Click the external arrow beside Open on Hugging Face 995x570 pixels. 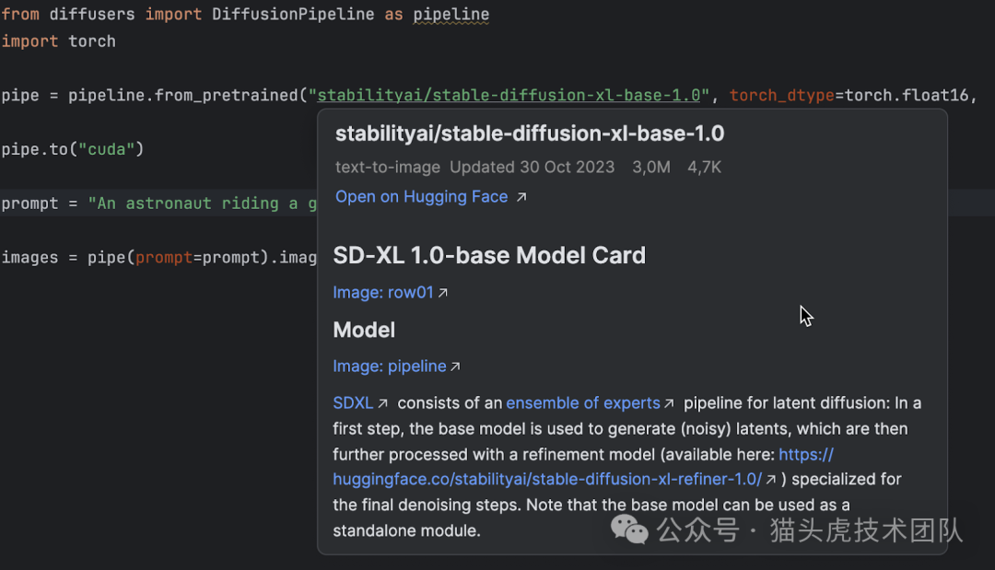coord(521,197)
